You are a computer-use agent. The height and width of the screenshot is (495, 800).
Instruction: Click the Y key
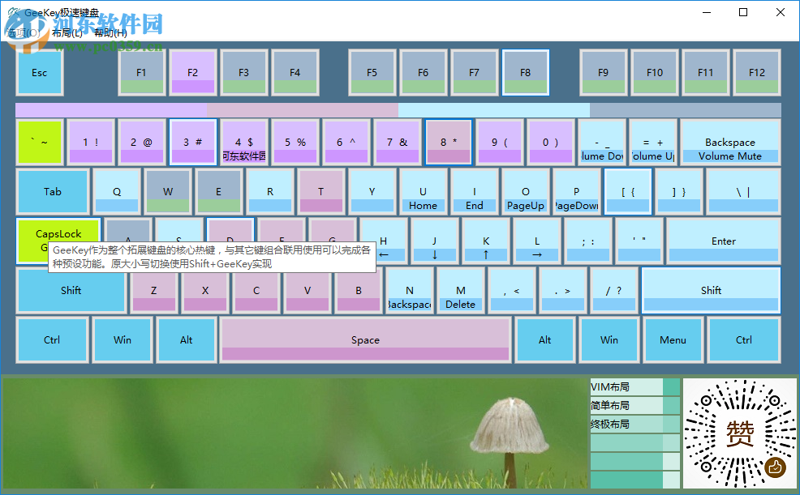(372, 191)
